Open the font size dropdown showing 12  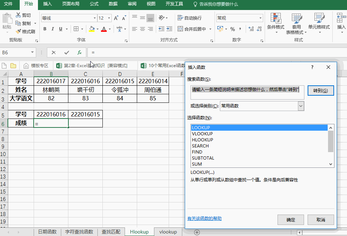pos(109,18)
